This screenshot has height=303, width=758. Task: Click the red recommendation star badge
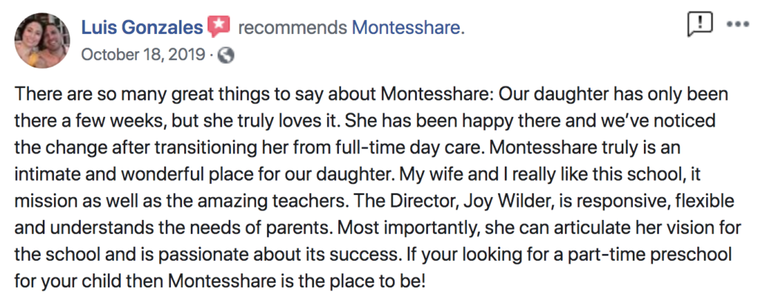[x=219, y=29]
